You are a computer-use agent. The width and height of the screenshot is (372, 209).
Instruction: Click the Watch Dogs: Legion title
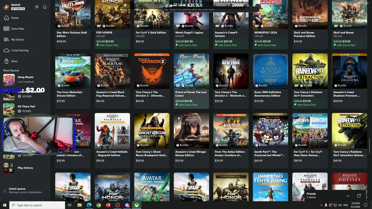(x=189, y=33)
